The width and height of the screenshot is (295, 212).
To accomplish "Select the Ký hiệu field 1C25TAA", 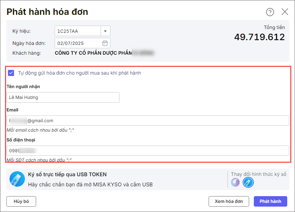I will 78,31.
